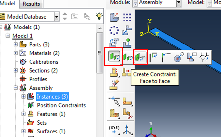The image size is (221, 137).
Task: Choose the Parallel CSYS constraint icon
Action: pyautogui.click(x=204, y=57)
